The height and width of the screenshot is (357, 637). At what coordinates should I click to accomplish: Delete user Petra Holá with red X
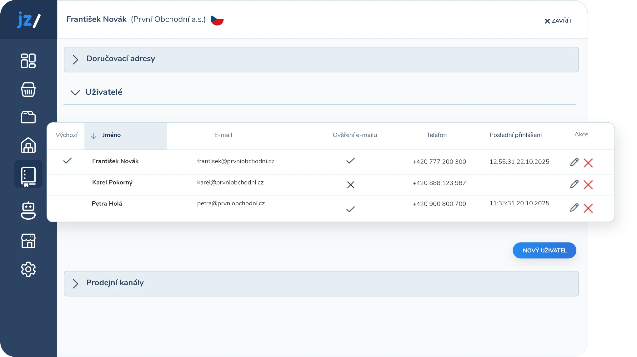[588, 208]
